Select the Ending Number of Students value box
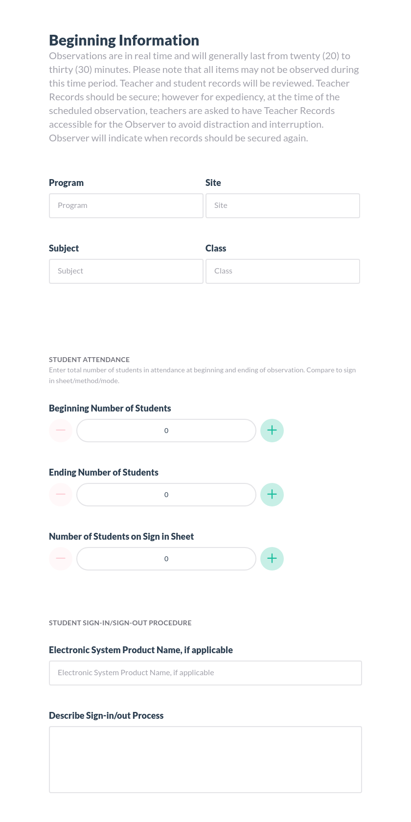 coord(166,494)
